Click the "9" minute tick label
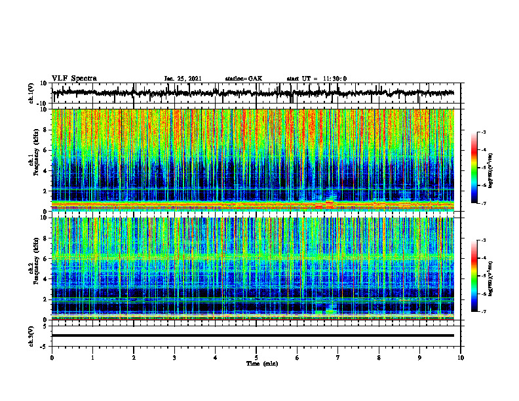 [419, 358]
